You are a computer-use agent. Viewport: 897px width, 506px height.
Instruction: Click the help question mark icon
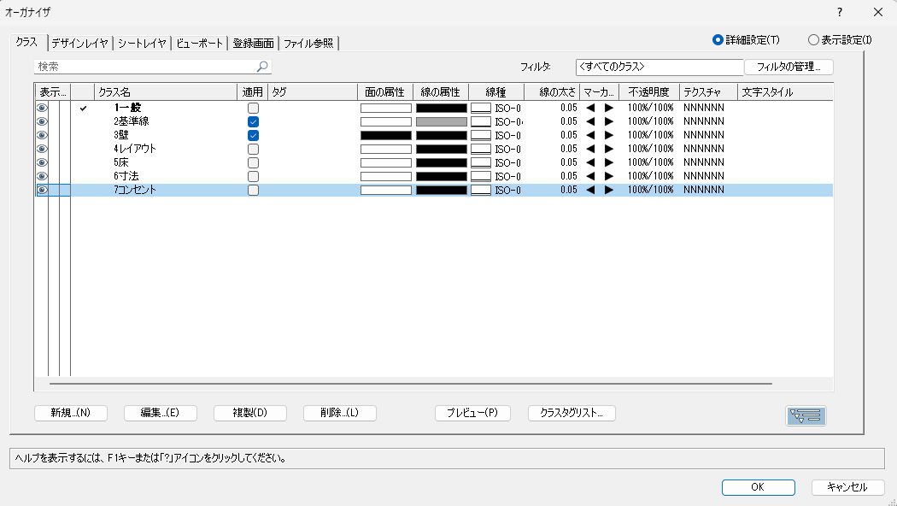(x=840, y=12)
